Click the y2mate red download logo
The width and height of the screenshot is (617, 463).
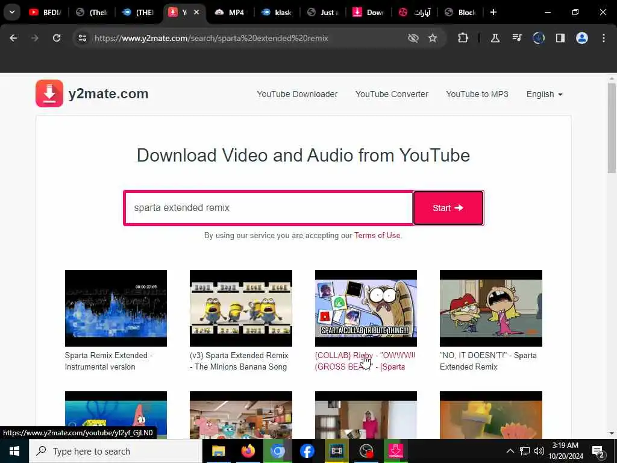49,93
